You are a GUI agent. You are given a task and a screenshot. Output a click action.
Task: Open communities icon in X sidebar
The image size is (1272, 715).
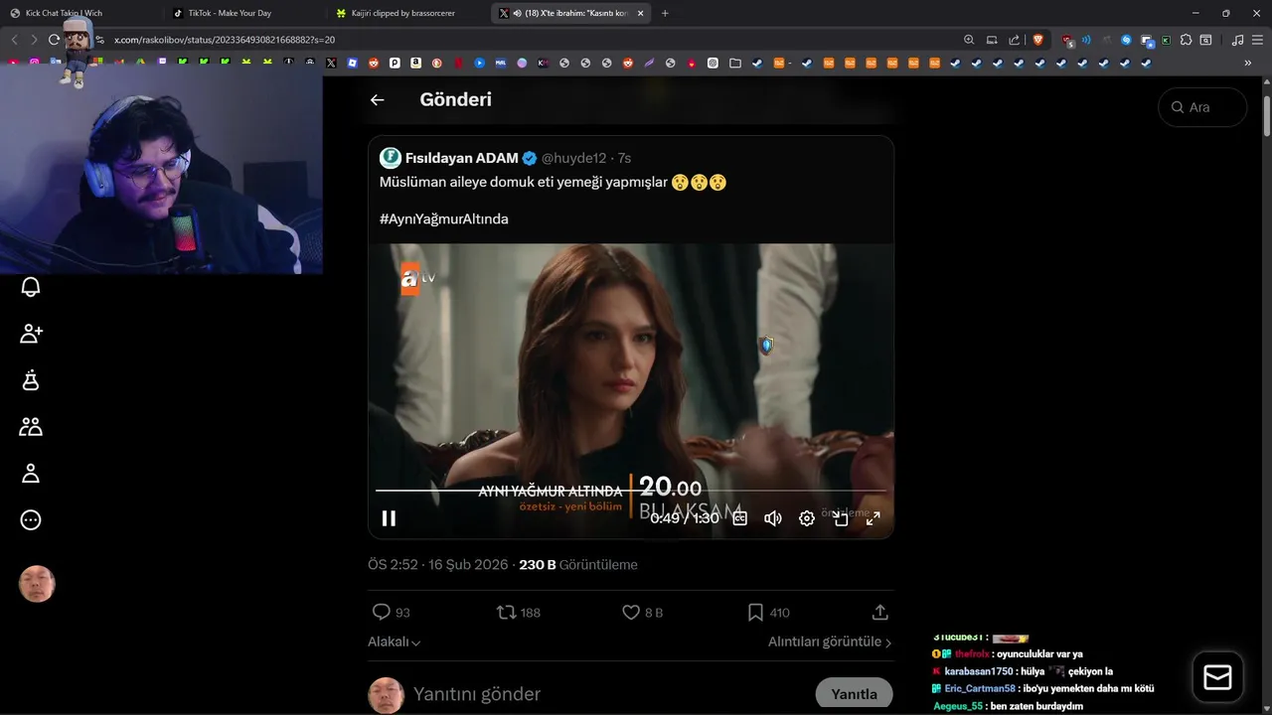(31, 427)
